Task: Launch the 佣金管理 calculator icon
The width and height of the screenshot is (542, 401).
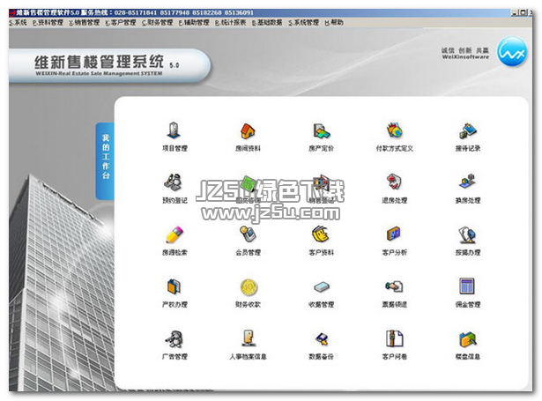Action: tap(468, 287)
